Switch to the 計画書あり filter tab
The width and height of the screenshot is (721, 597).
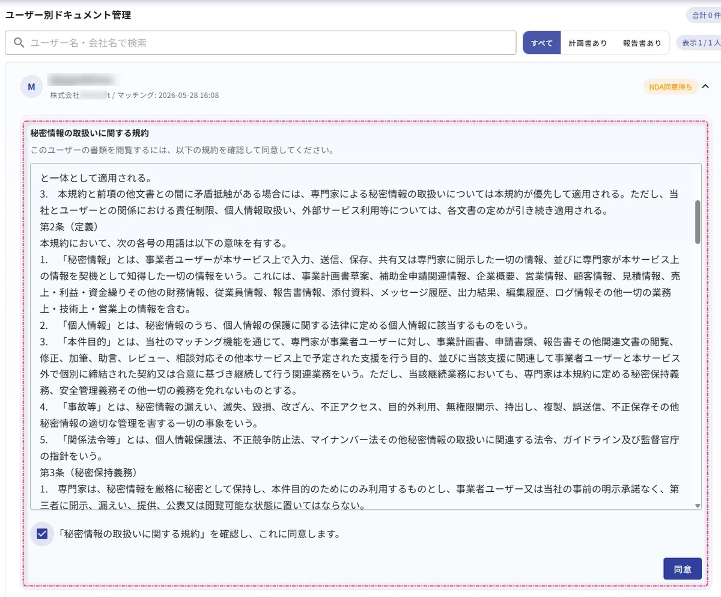tap(588, 43)
